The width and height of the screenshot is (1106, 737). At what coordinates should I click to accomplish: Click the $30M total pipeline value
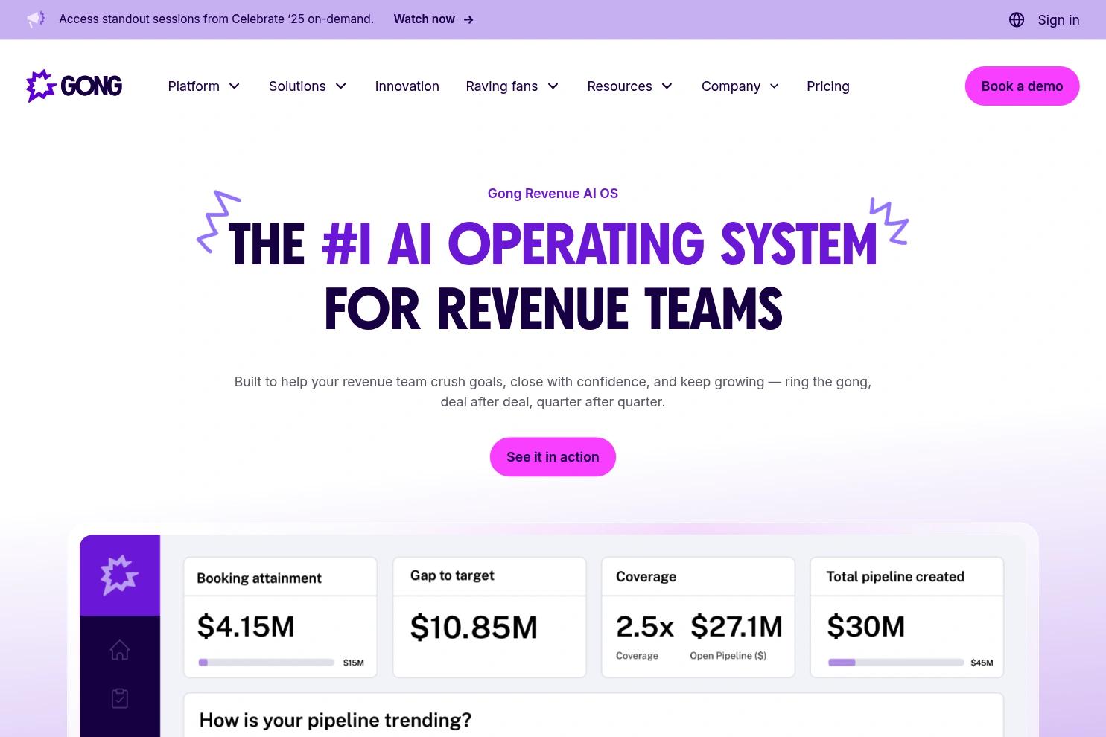tap(865, 627)
